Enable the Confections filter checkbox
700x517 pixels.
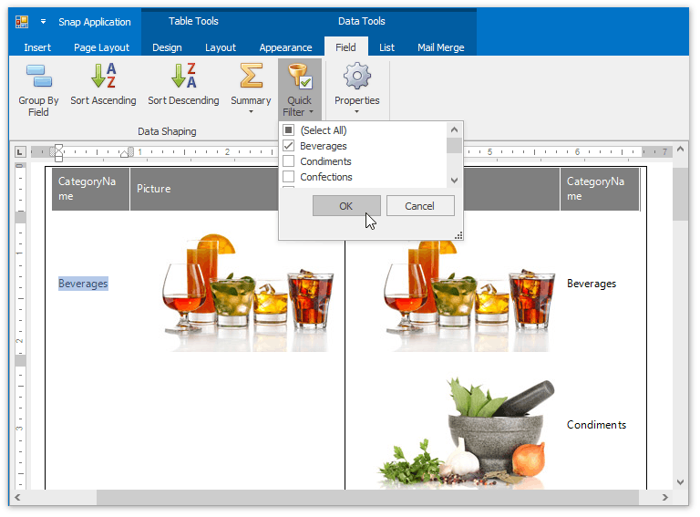[289, 177]
